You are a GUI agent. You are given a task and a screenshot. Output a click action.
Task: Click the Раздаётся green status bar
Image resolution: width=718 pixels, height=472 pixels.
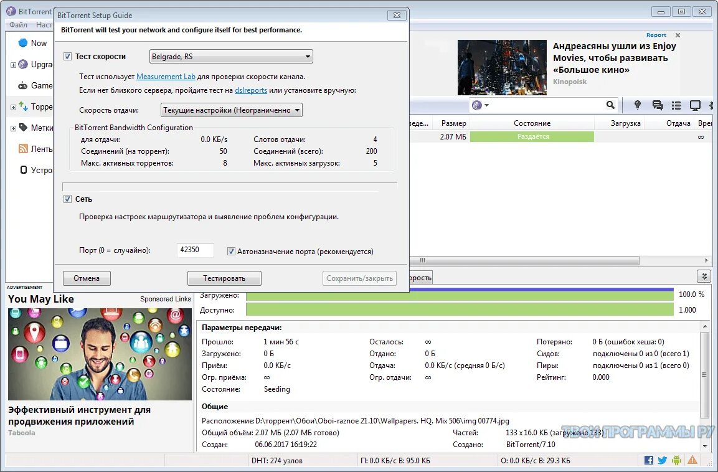point(532,136)
